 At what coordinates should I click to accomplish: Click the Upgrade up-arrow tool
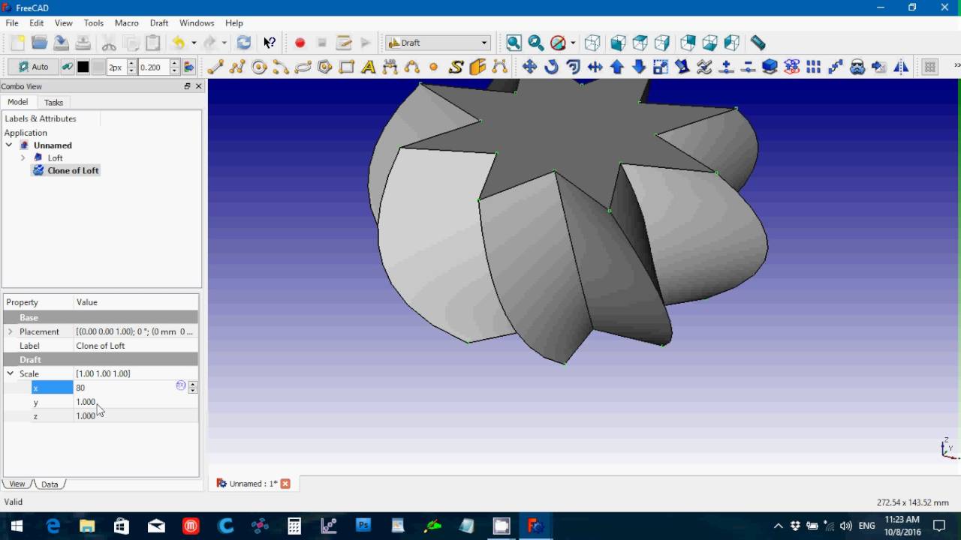pyautogui.click(x=617, y=67)
